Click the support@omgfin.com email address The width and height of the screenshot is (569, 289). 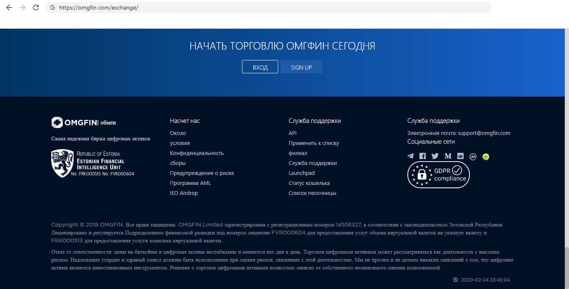tap(484, 133)
